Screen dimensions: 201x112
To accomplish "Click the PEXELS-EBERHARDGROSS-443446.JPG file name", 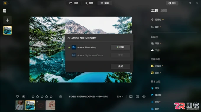I will [88, 97].
